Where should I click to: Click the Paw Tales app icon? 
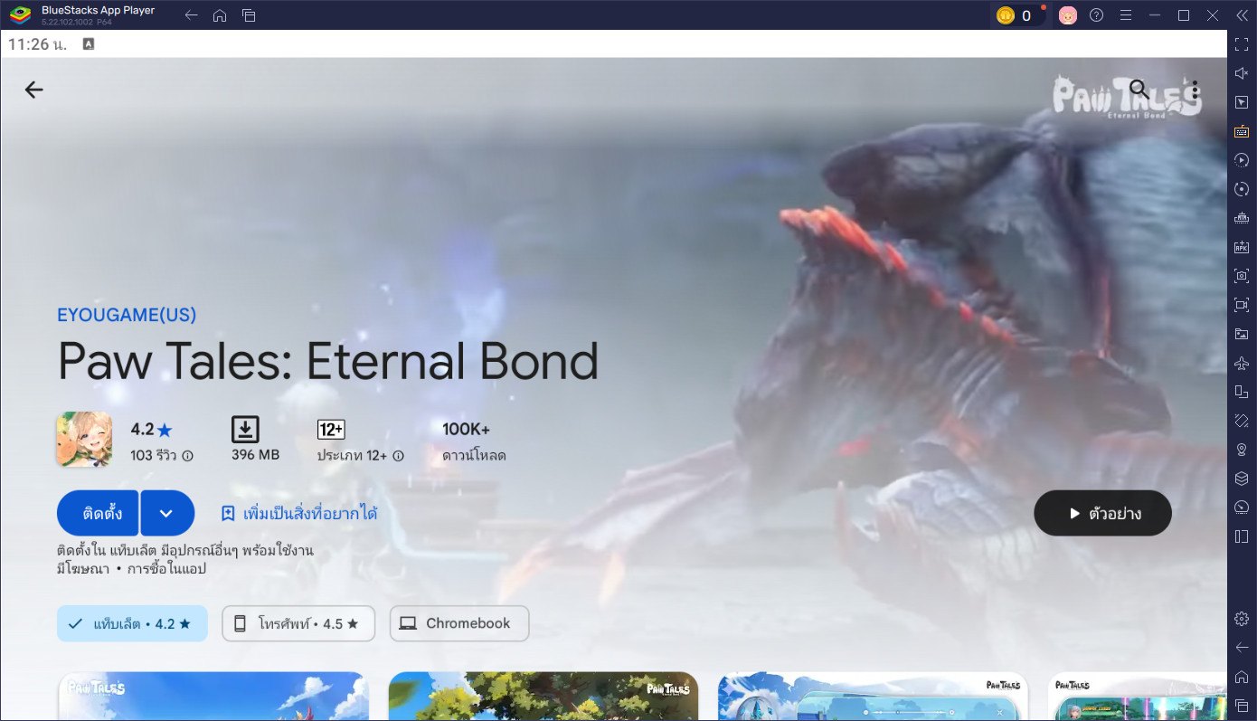tap(85, 439)
